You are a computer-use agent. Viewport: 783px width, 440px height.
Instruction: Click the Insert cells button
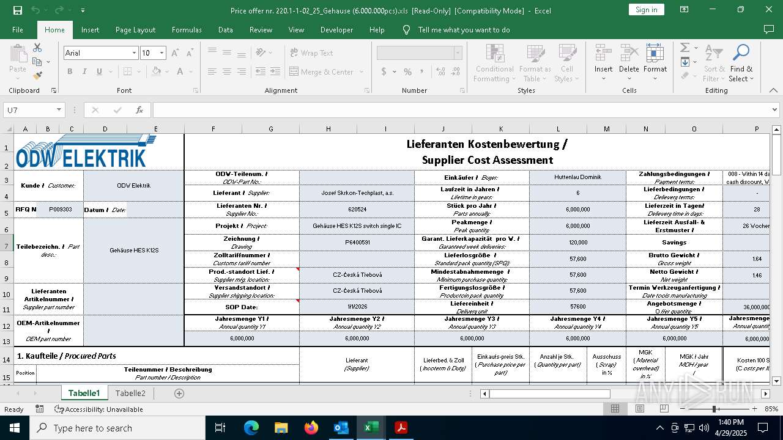603,64
